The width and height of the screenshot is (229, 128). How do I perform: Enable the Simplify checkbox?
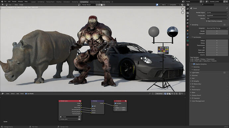[192, 81]
